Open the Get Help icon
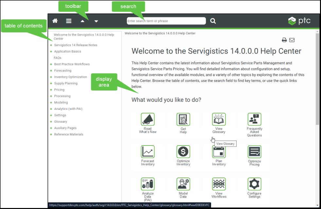Screen dimensions: 321x209 (x=183, y=119)
